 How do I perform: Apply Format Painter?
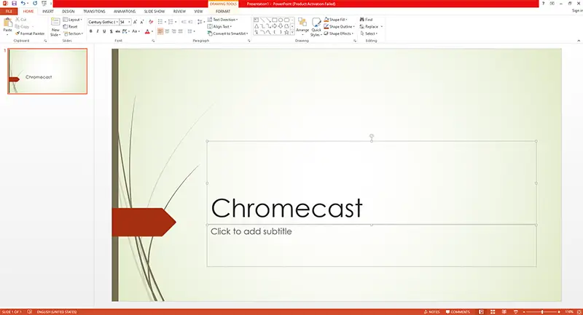[x=30, y=33]
